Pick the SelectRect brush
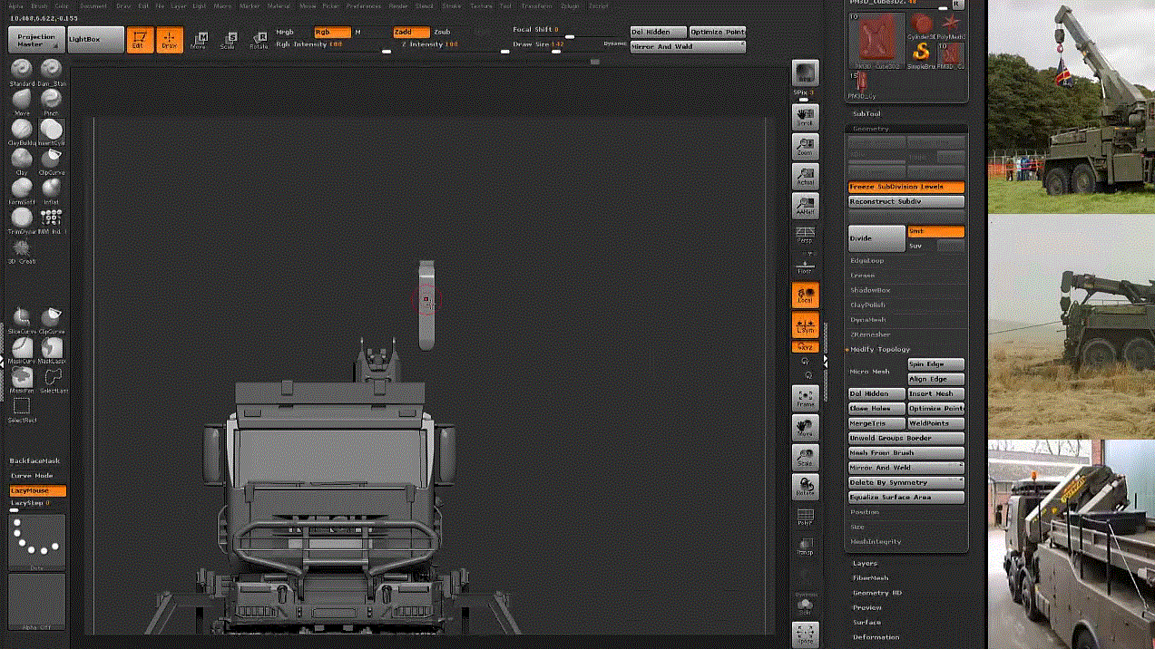The width and height of the screenshot is (1155, 649). pyautogui.click(x=22, y=410)
